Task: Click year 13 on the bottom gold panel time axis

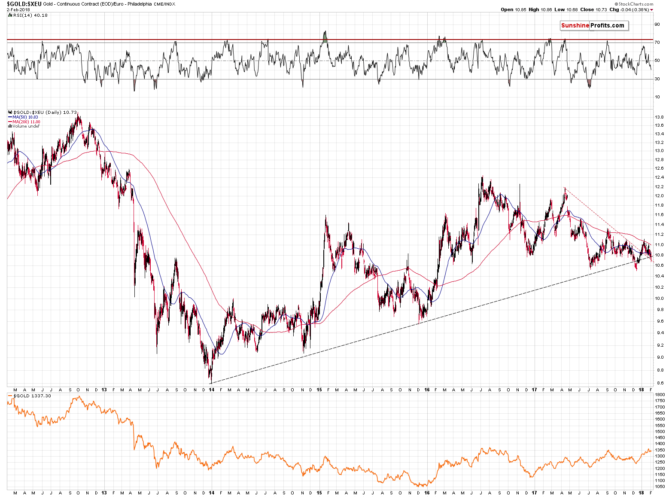Action: 104,493
